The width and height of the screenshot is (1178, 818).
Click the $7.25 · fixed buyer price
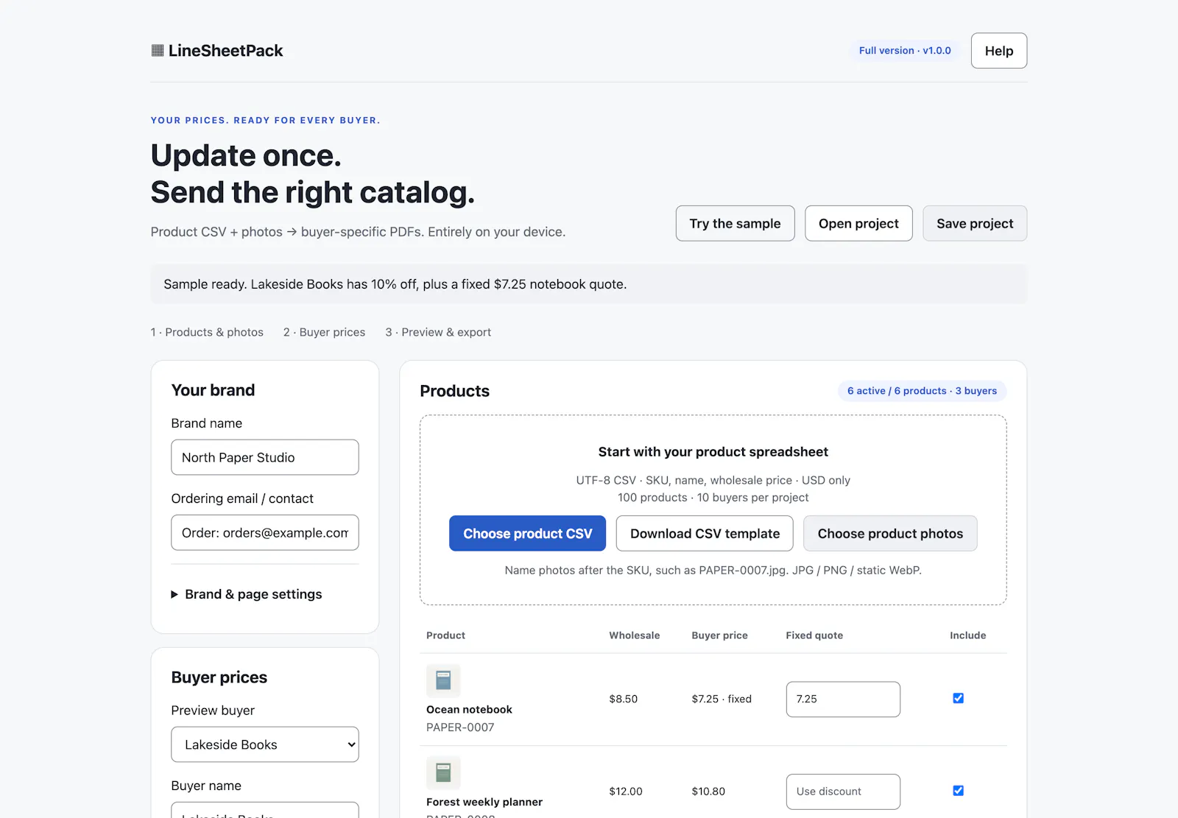click(x=722, y=699)
